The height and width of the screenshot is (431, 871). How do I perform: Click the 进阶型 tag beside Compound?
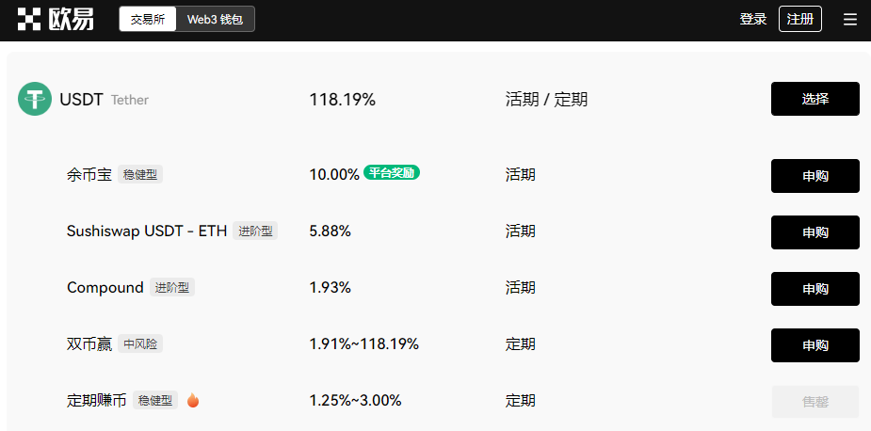click(x=172, y=287)
